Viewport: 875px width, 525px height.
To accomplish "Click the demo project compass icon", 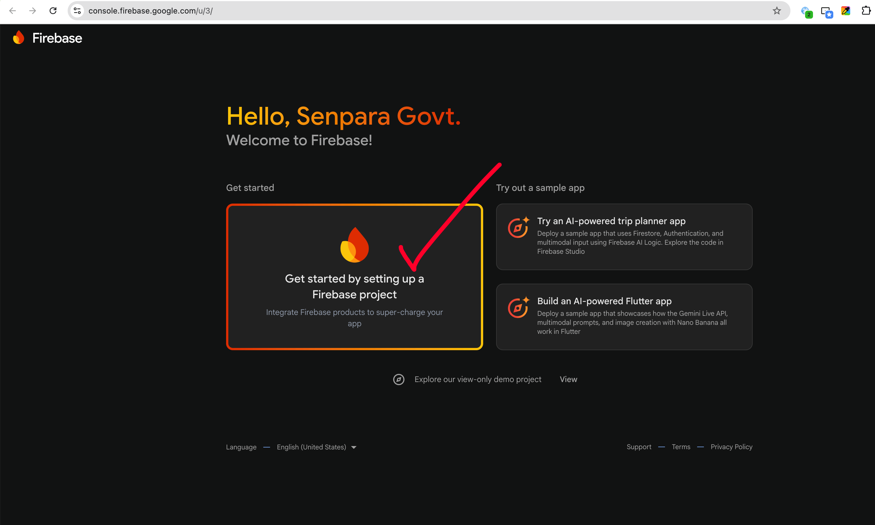I will coord(399,379).
